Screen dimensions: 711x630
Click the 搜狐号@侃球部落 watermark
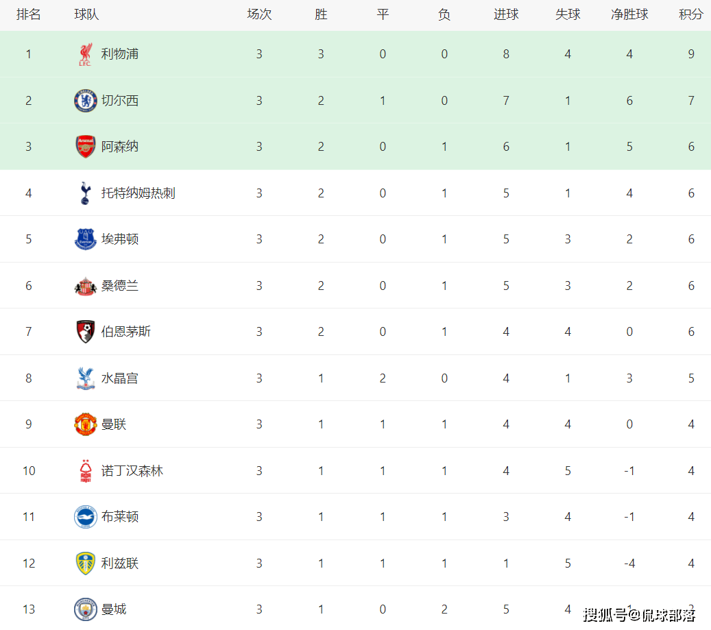(x=639, y=615)
